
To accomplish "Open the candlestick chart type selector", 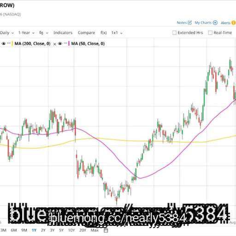I will coord(43,33).
